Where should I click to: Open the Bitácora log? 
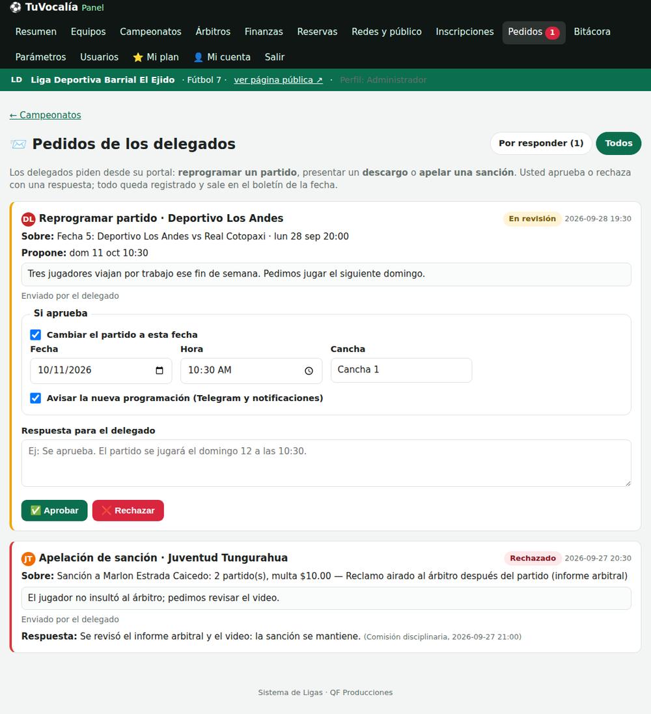click(592, 32)
